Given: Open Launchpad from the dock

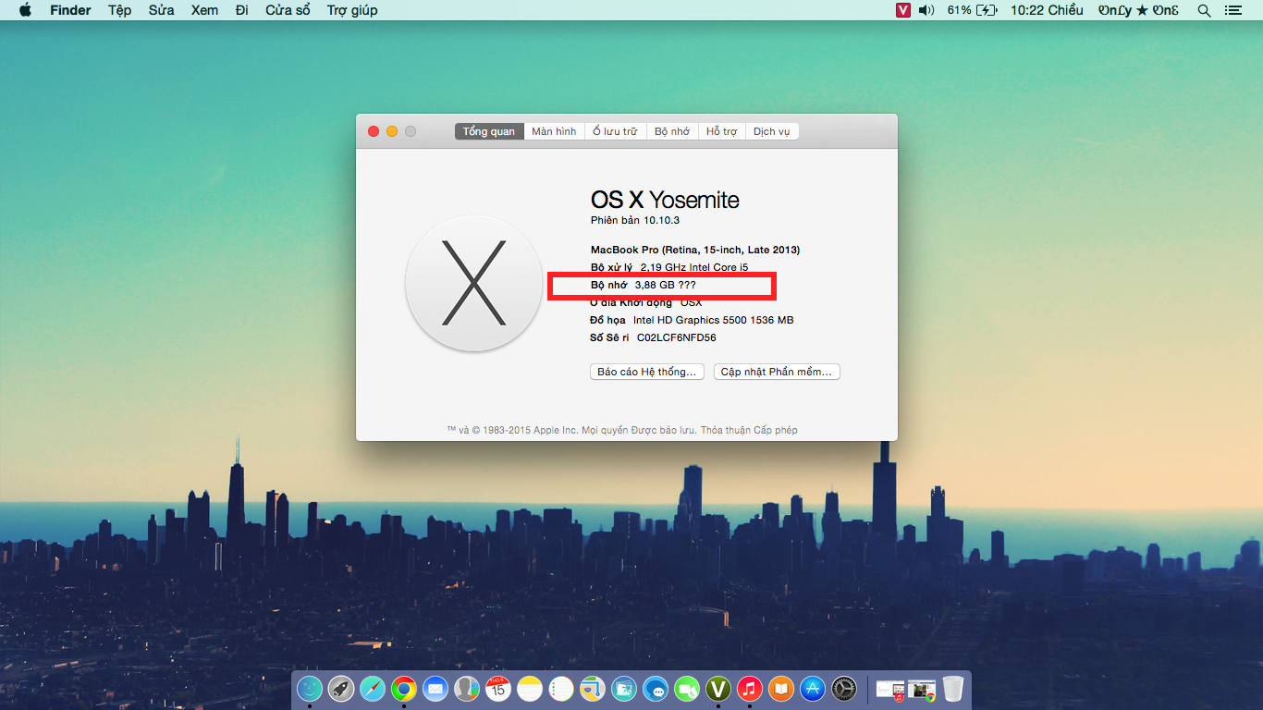Looking at the screenshot, I should coord(341,689).
